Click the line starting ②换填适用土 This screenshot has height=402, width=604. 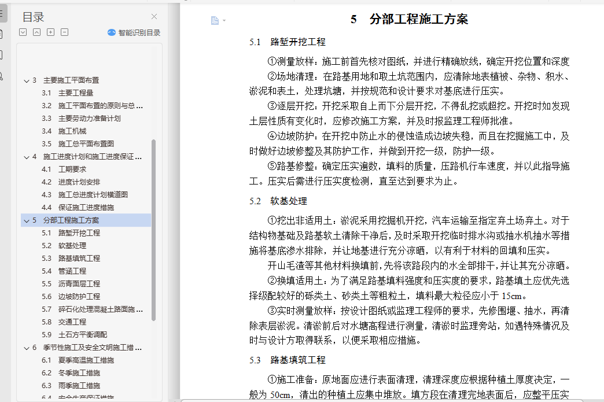(x=418, y=281)
